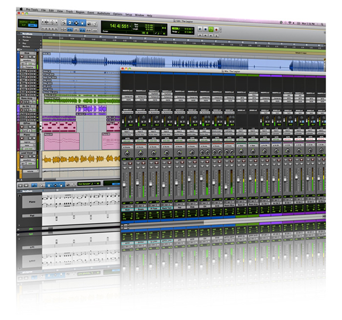The width and height of the screenshot is (342, 320).
Task: Expand the Tempo ruler
Action: pos(19,40)
